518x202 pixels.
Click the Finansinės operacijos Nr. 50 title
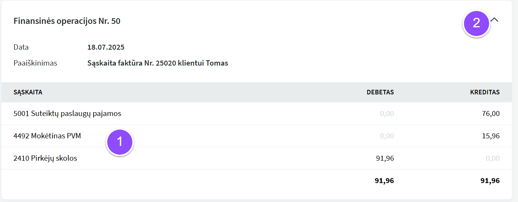click(67, 21)
